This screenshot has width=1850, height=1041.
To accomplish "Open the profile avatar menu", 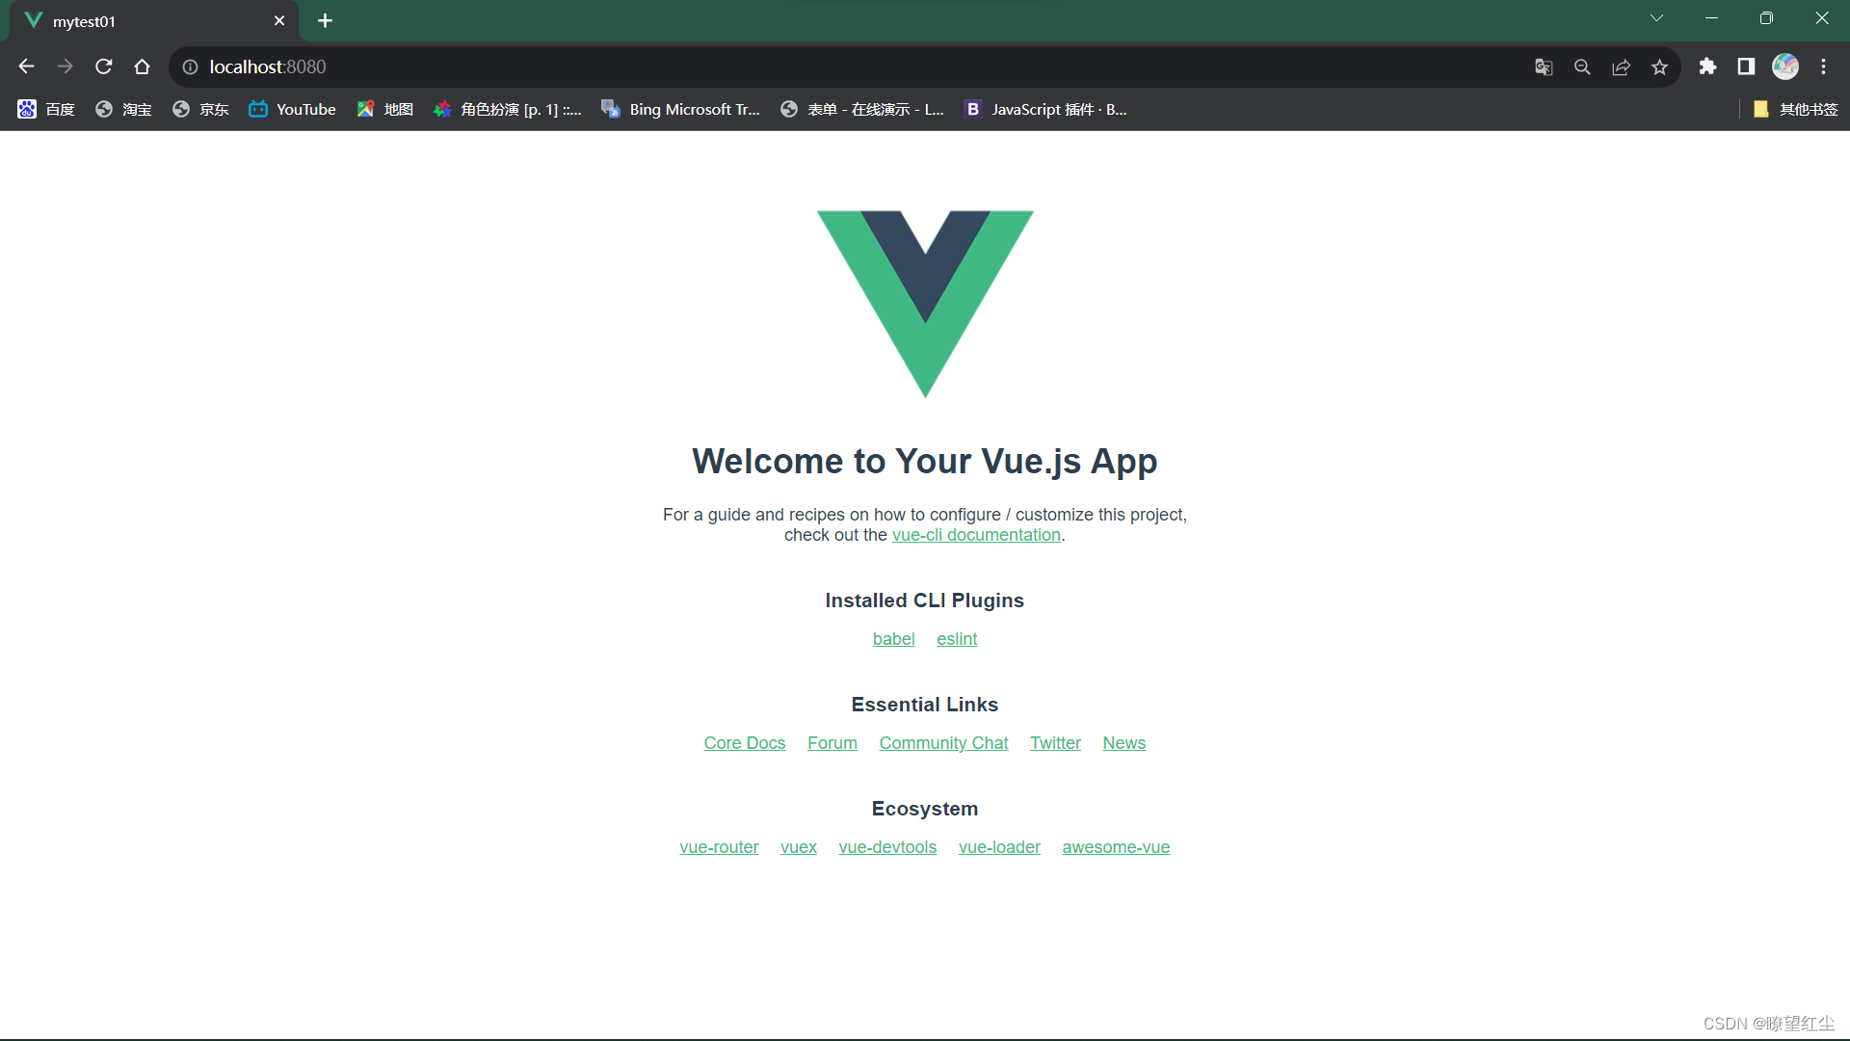I will (x=1785, y=67).
